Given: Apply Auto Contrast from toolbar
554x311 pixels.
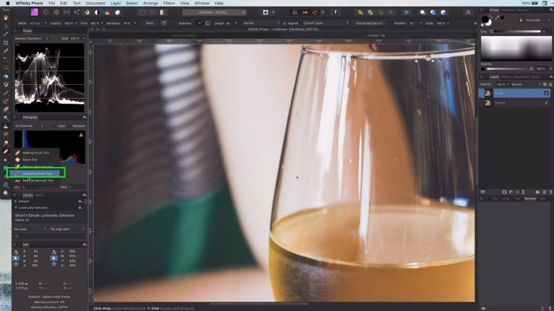Looking at the screenshot, I should point(97,12).
